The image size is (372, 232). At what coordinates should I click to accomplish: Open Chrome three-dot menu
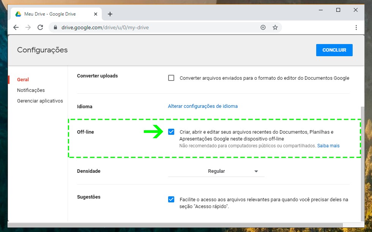(356, 27)
